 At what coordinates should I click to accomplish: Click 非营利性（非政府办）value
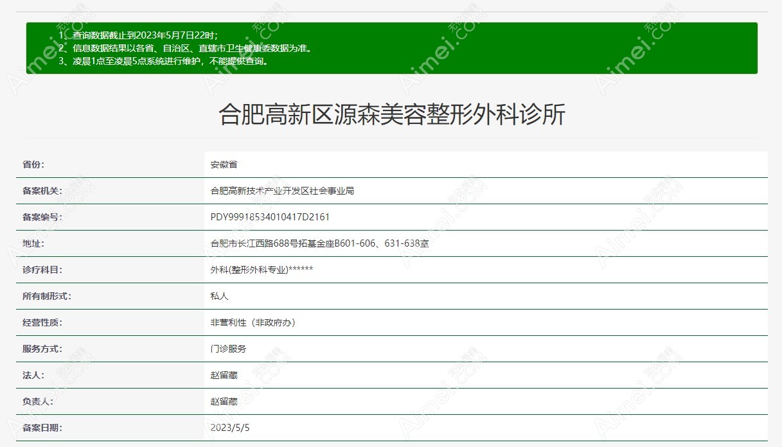point(253,322)
